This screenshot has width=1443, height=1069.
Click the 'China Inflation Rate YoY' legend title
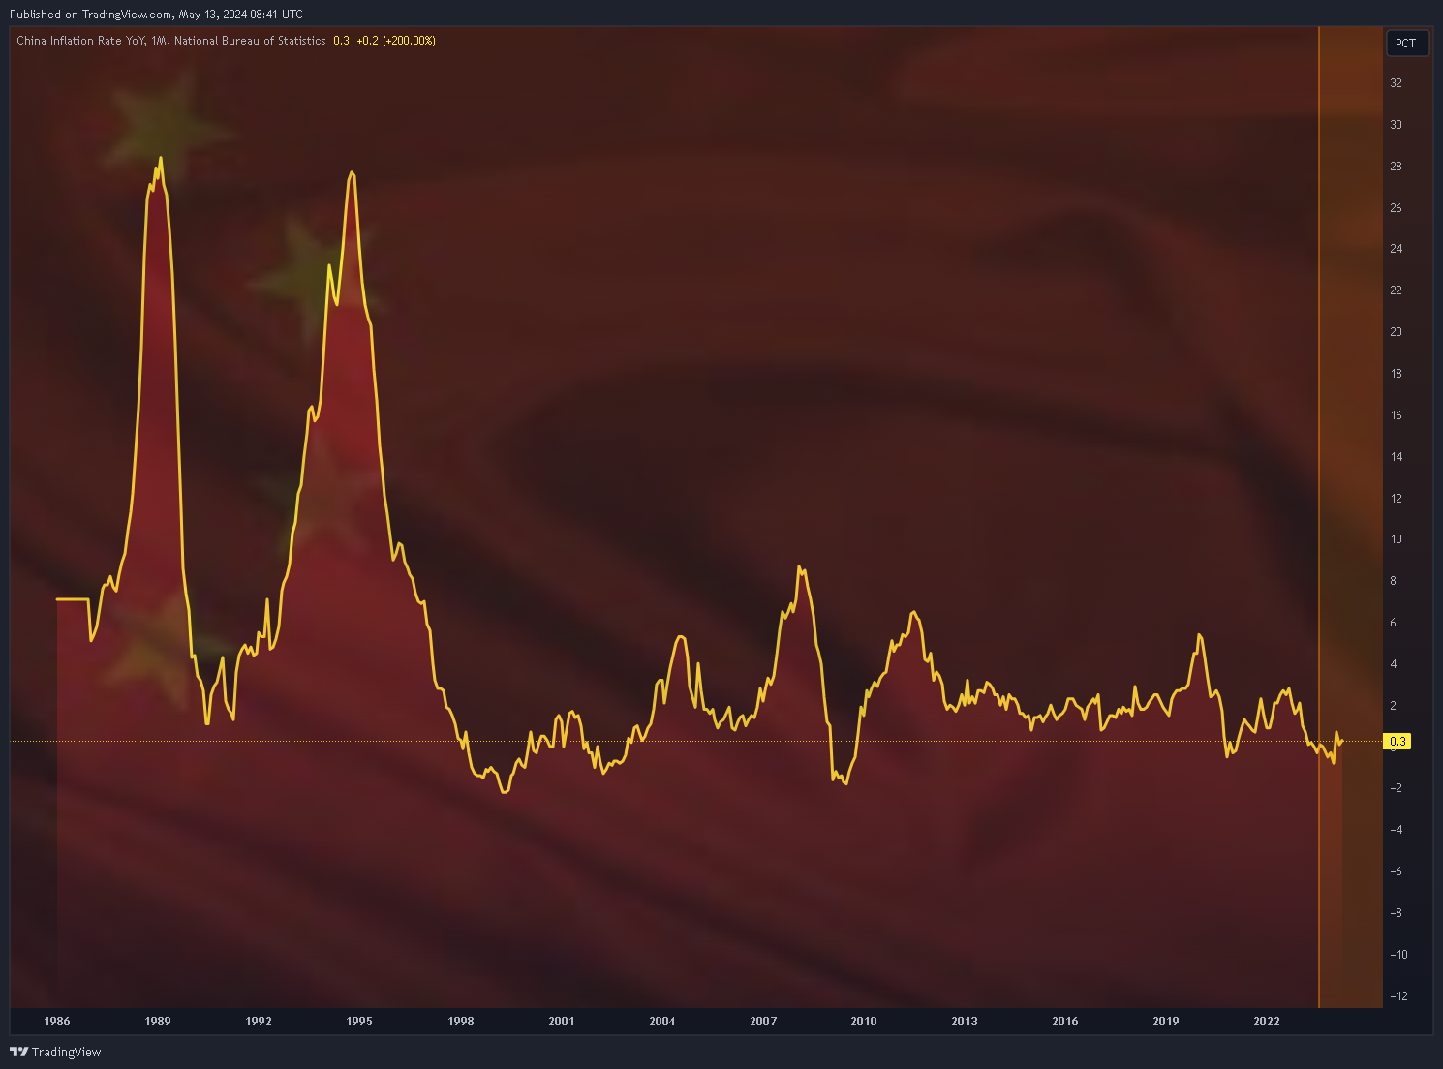(x=80, y=41)
